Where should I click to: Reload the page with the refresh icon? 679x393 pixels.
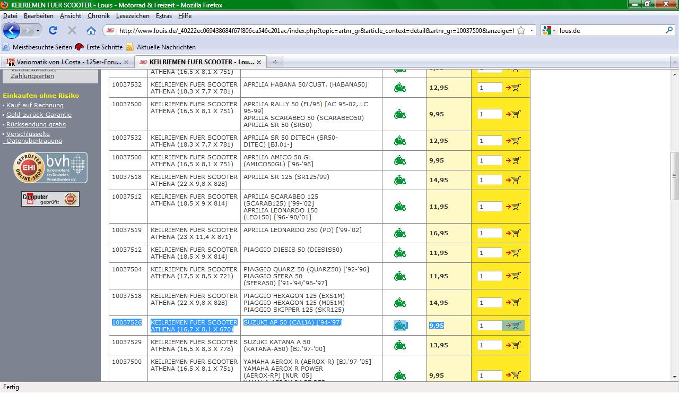tap(53, 30)
